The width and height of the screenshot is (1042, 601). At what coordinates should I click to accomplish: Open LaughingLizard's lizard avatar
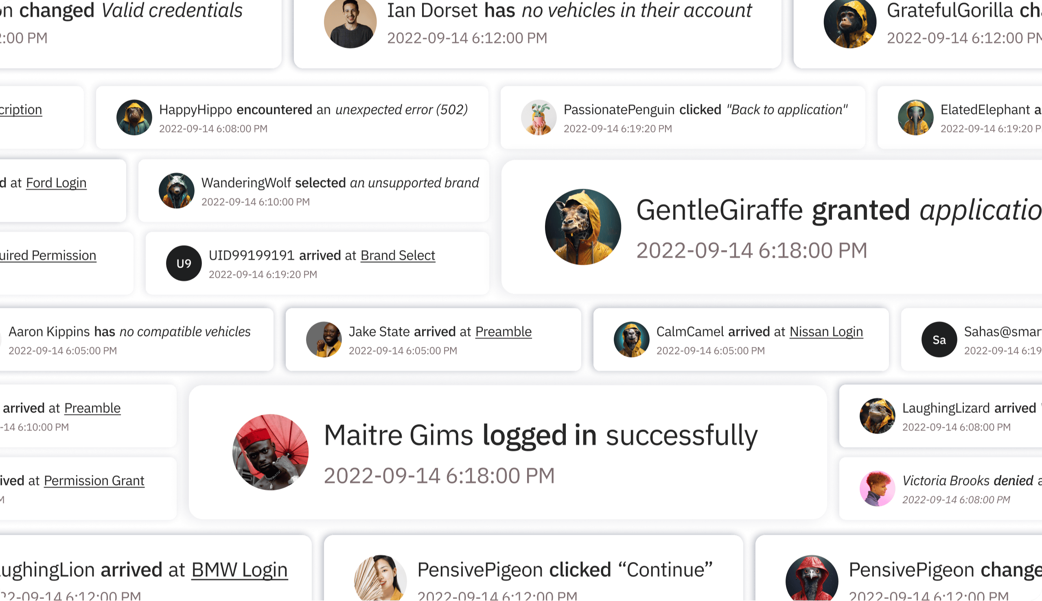click(x=878, y=416)
